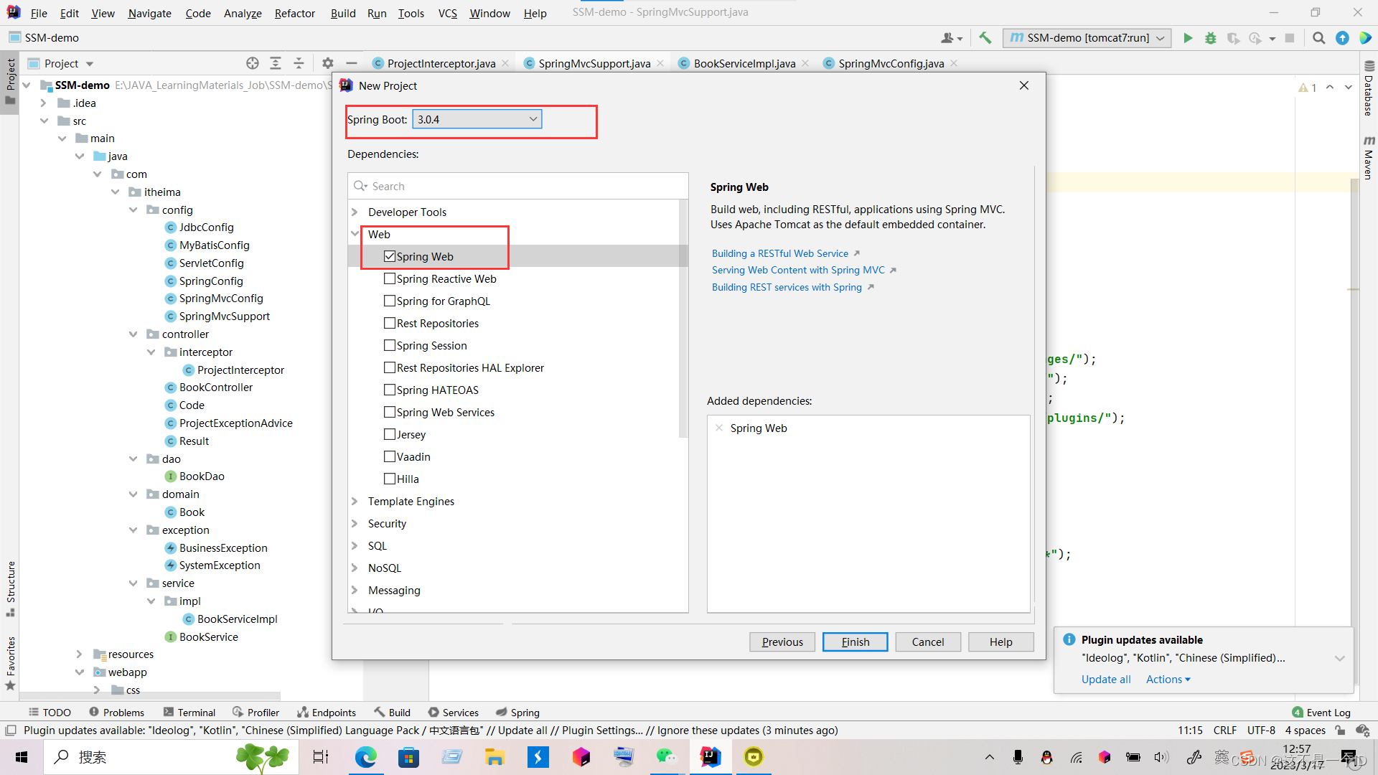Viewport: 1378px width, 775px height.
Task: Open the Refactor menu
Action: coord(294,13)
